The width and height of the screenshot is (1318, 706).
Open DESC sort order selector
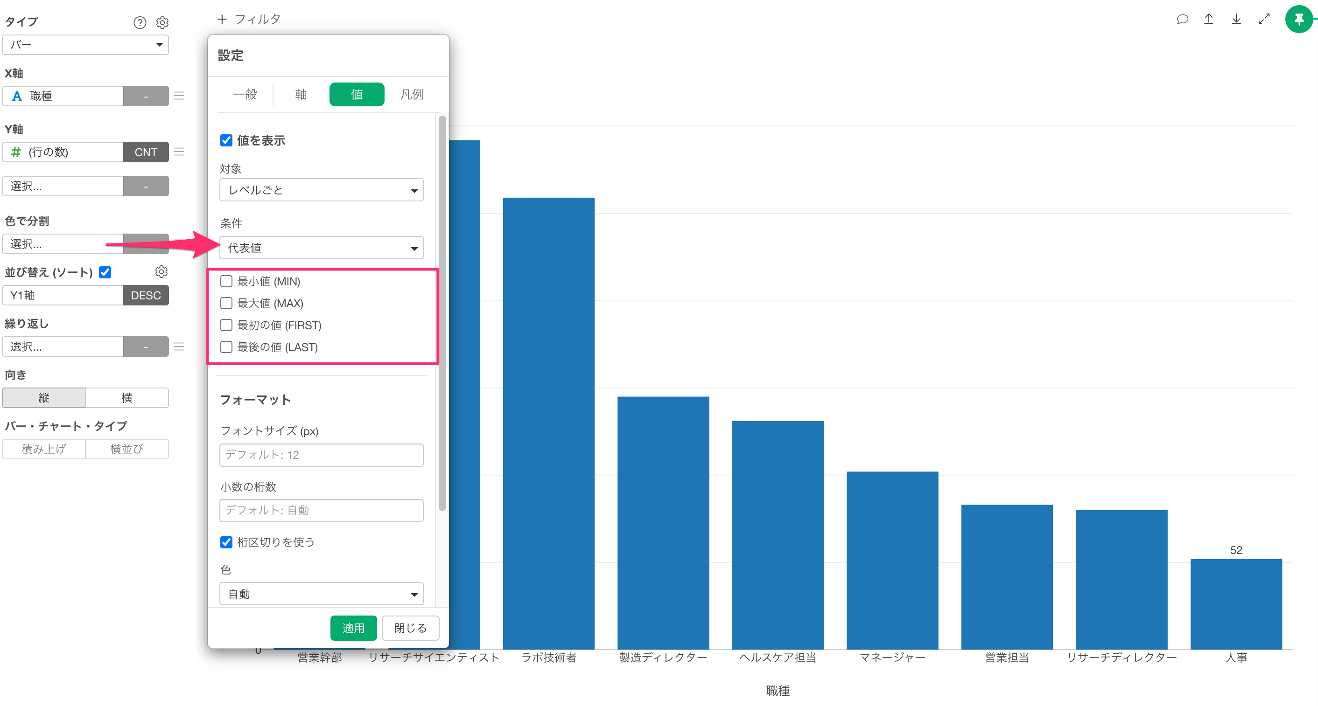click(146, 296)
